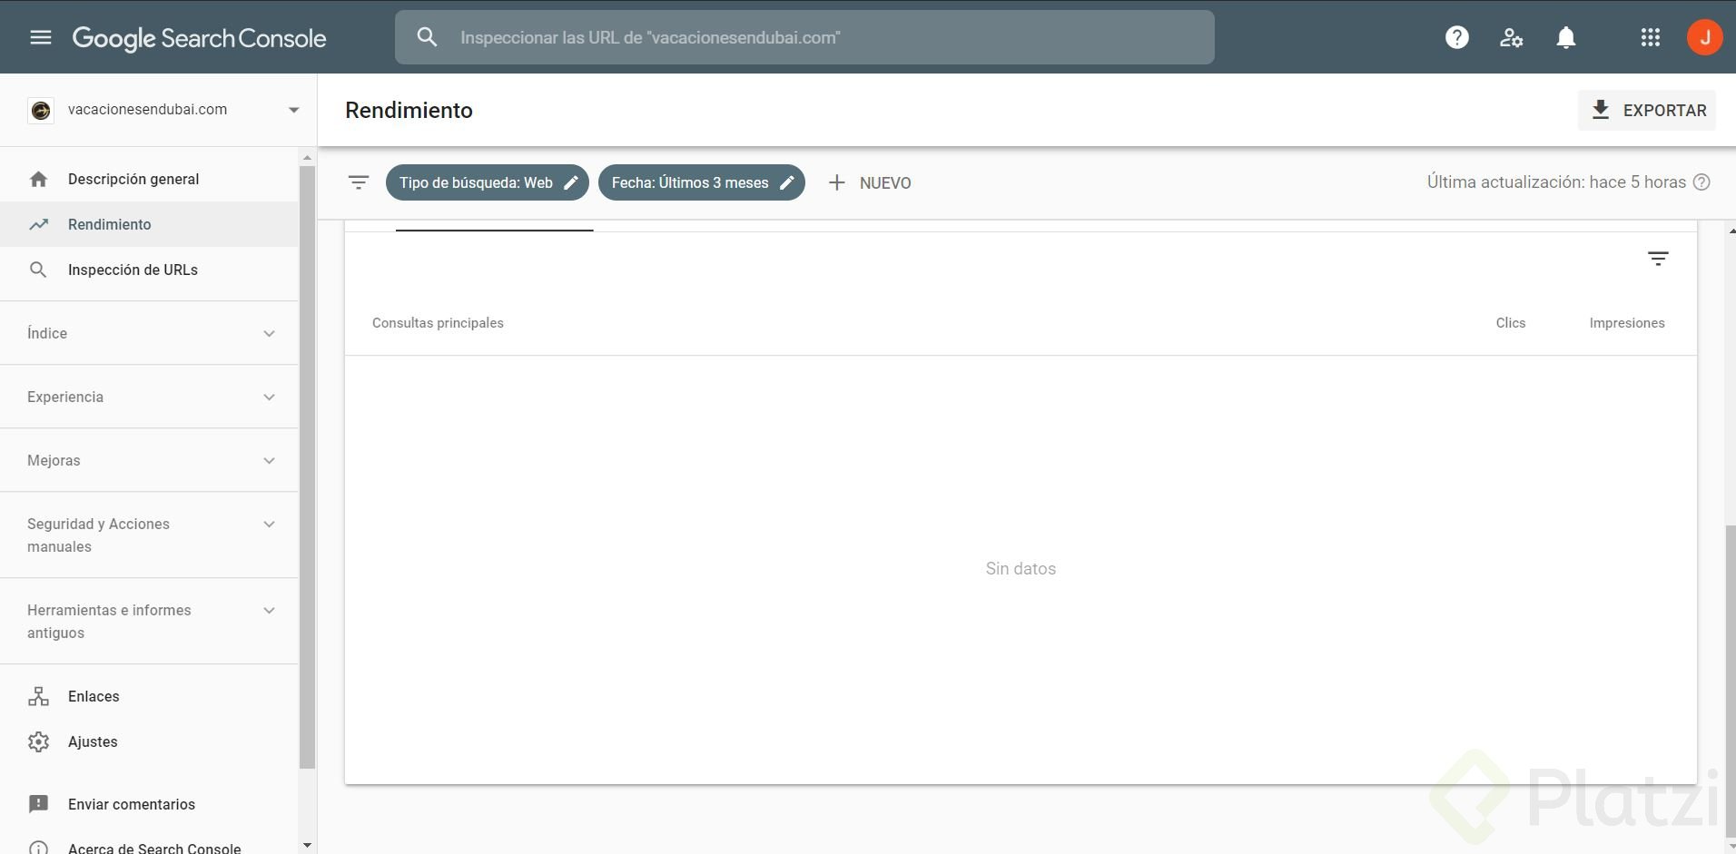Click the download icon on EXPORTAR
The image size is (1736, 854).
(x=1601, y=110)
